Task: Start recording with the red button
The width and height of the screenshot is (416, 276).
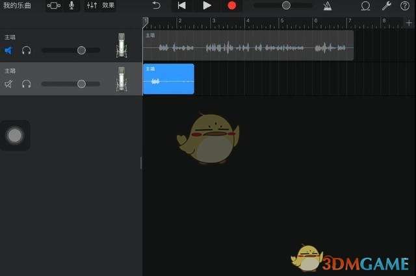Action: pos(231,5)
